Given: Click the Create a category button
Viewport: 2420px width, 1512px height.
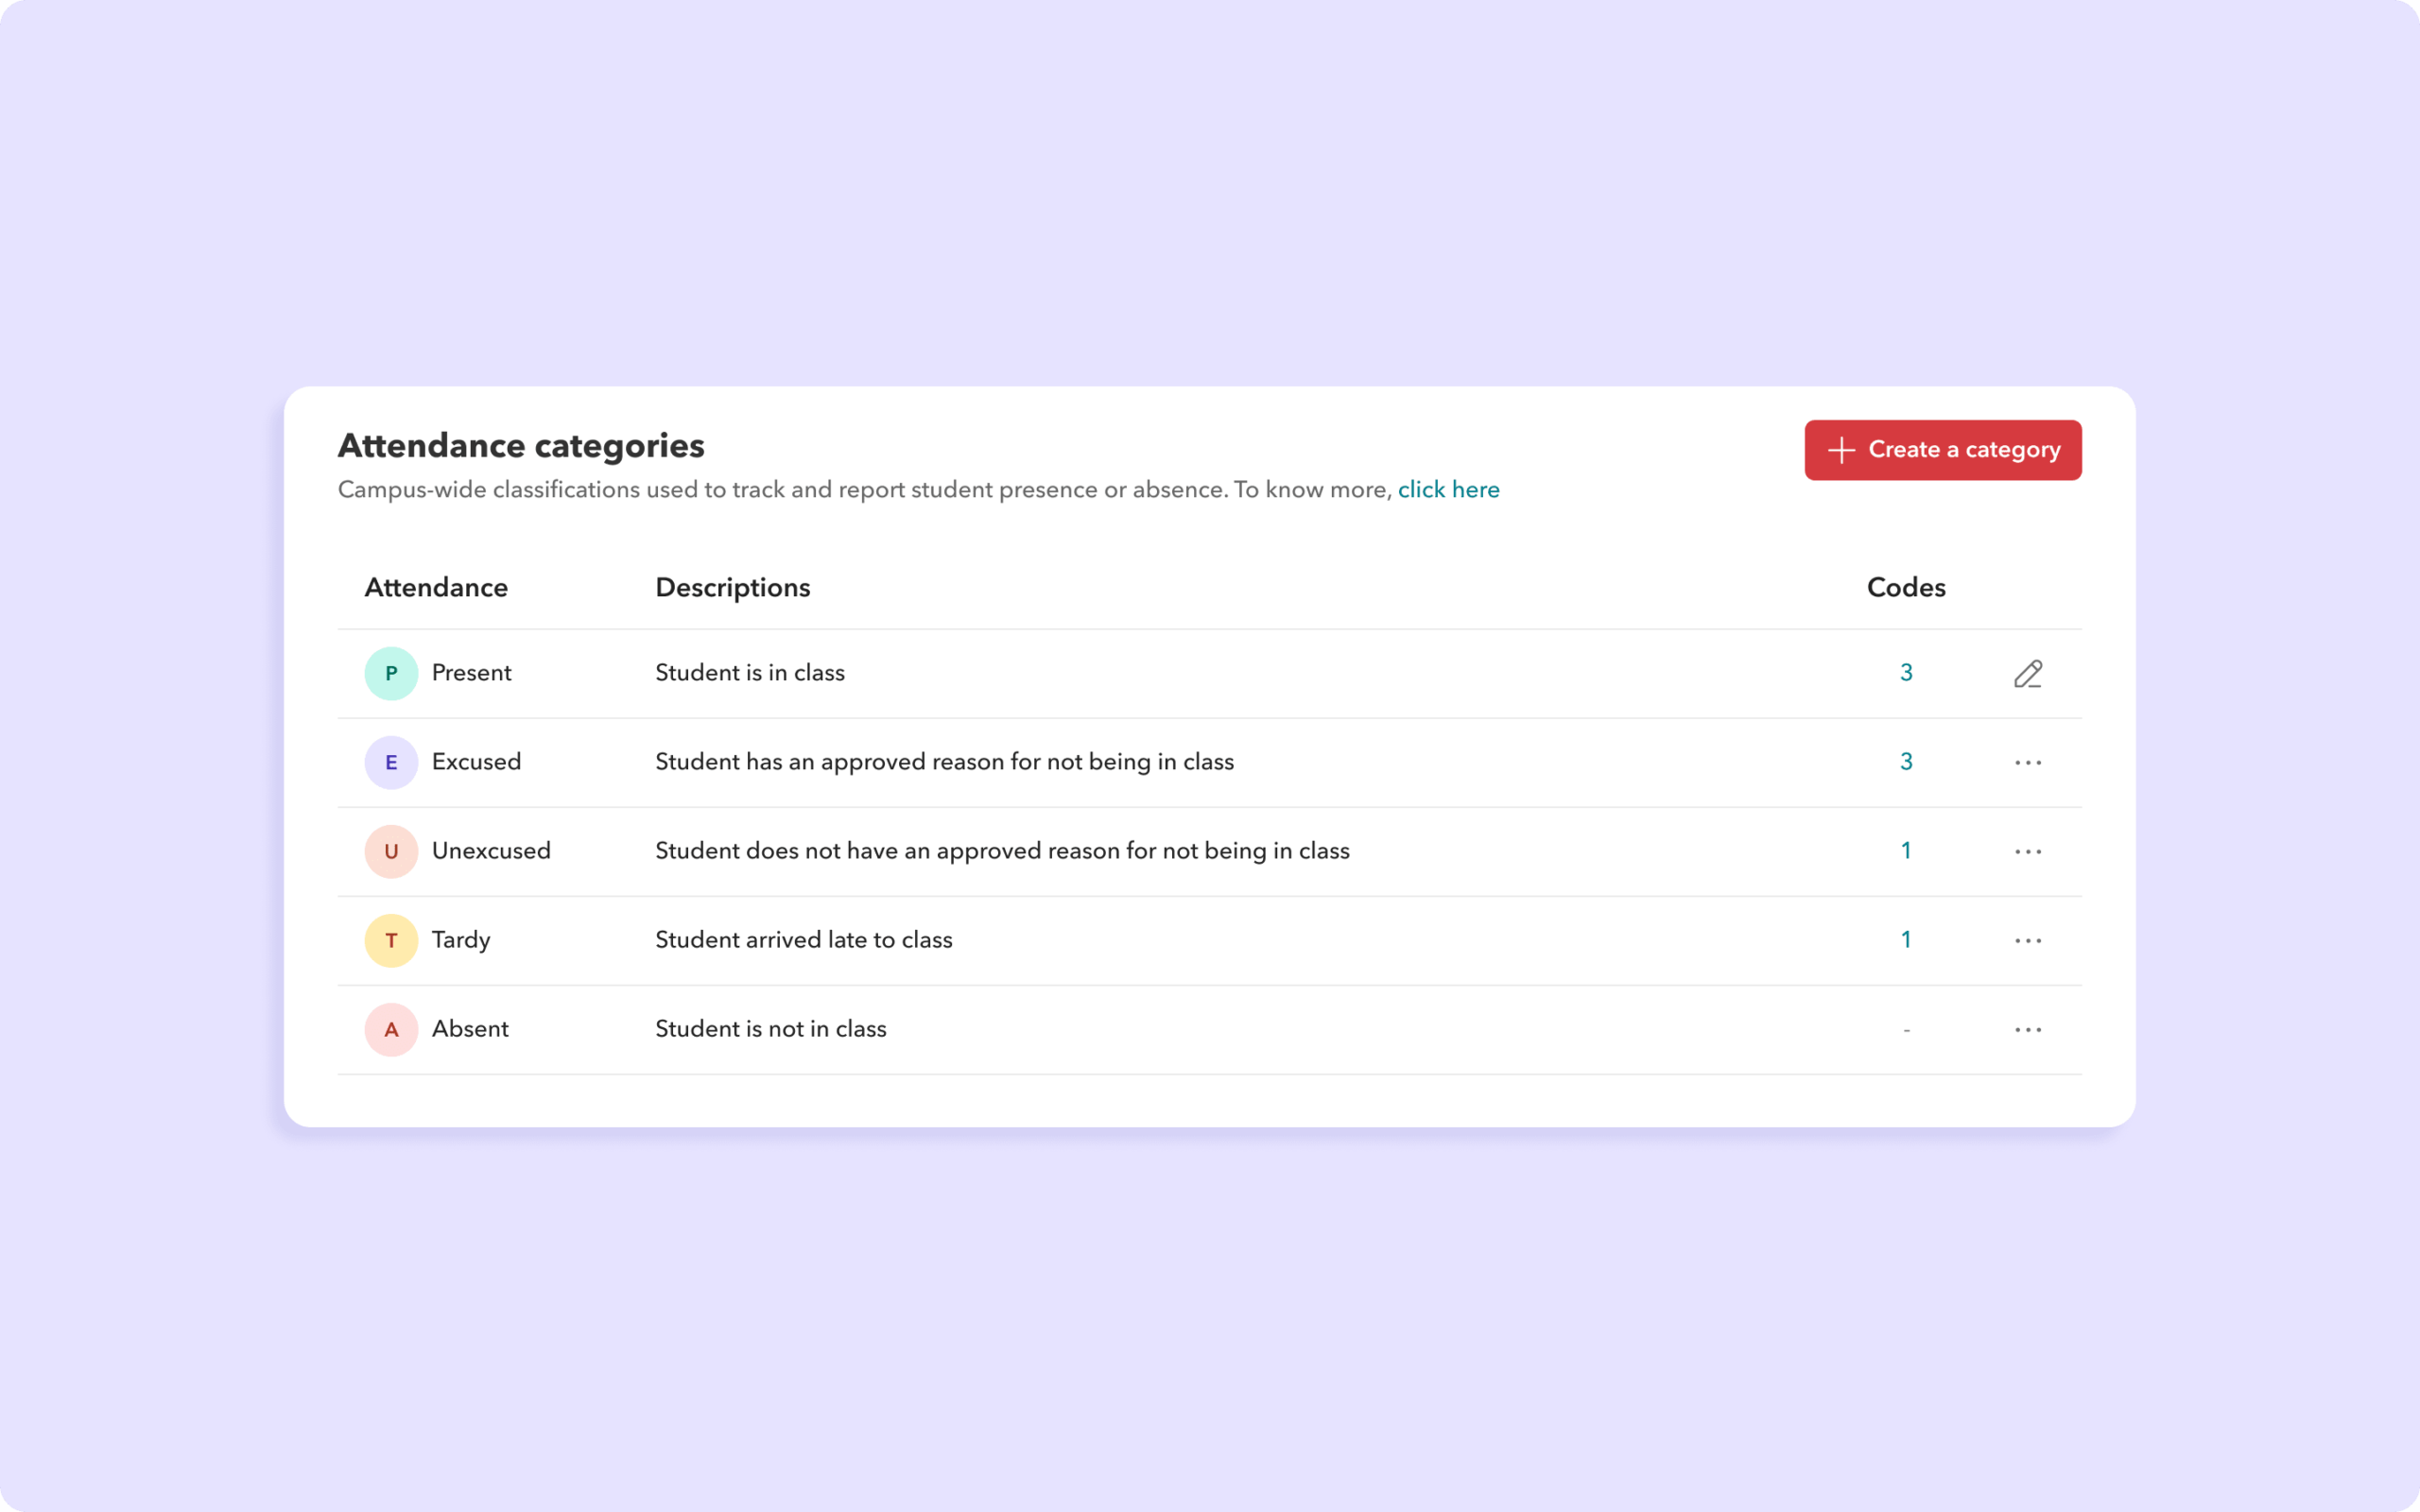Looking at the screenshot, I should 1943,450.
